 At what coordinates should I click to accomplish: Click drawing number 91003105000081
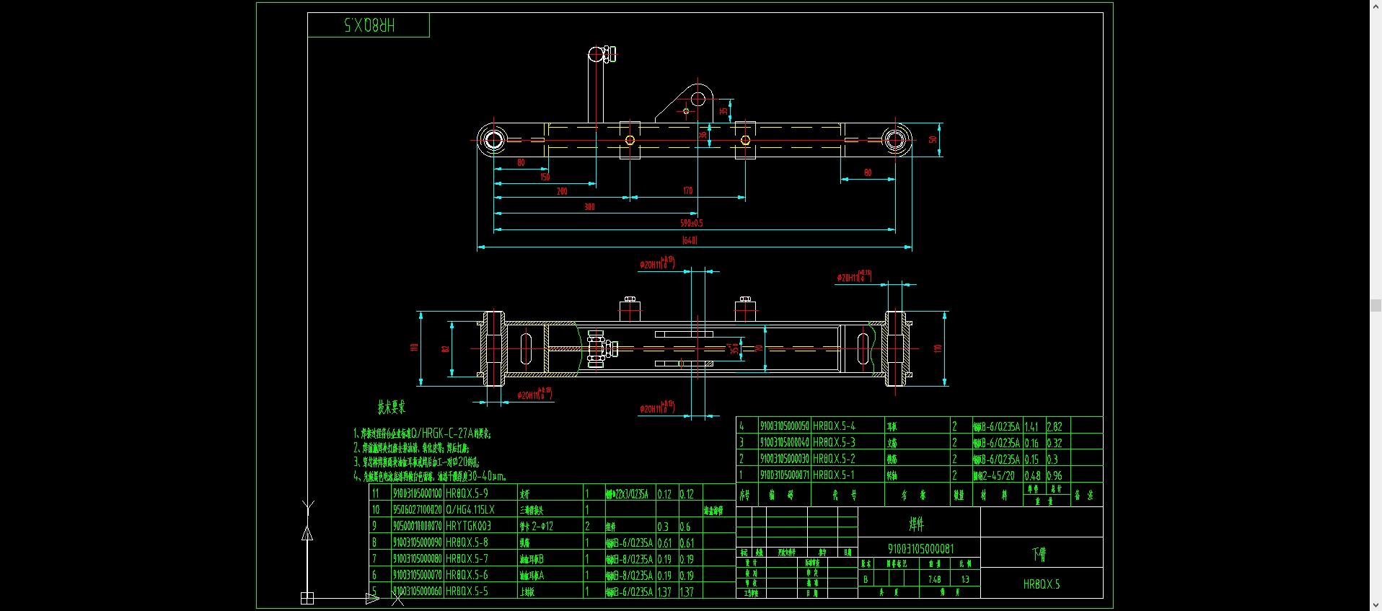920,549
